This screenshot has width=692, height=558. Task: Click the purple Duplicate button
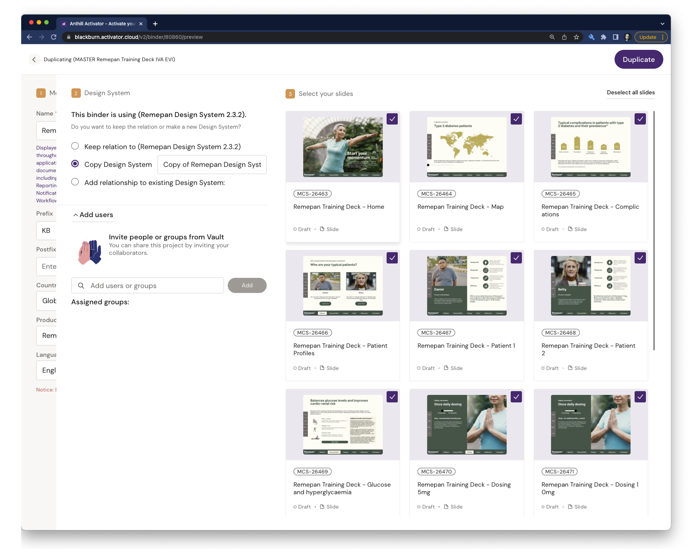tap(638, 60)
